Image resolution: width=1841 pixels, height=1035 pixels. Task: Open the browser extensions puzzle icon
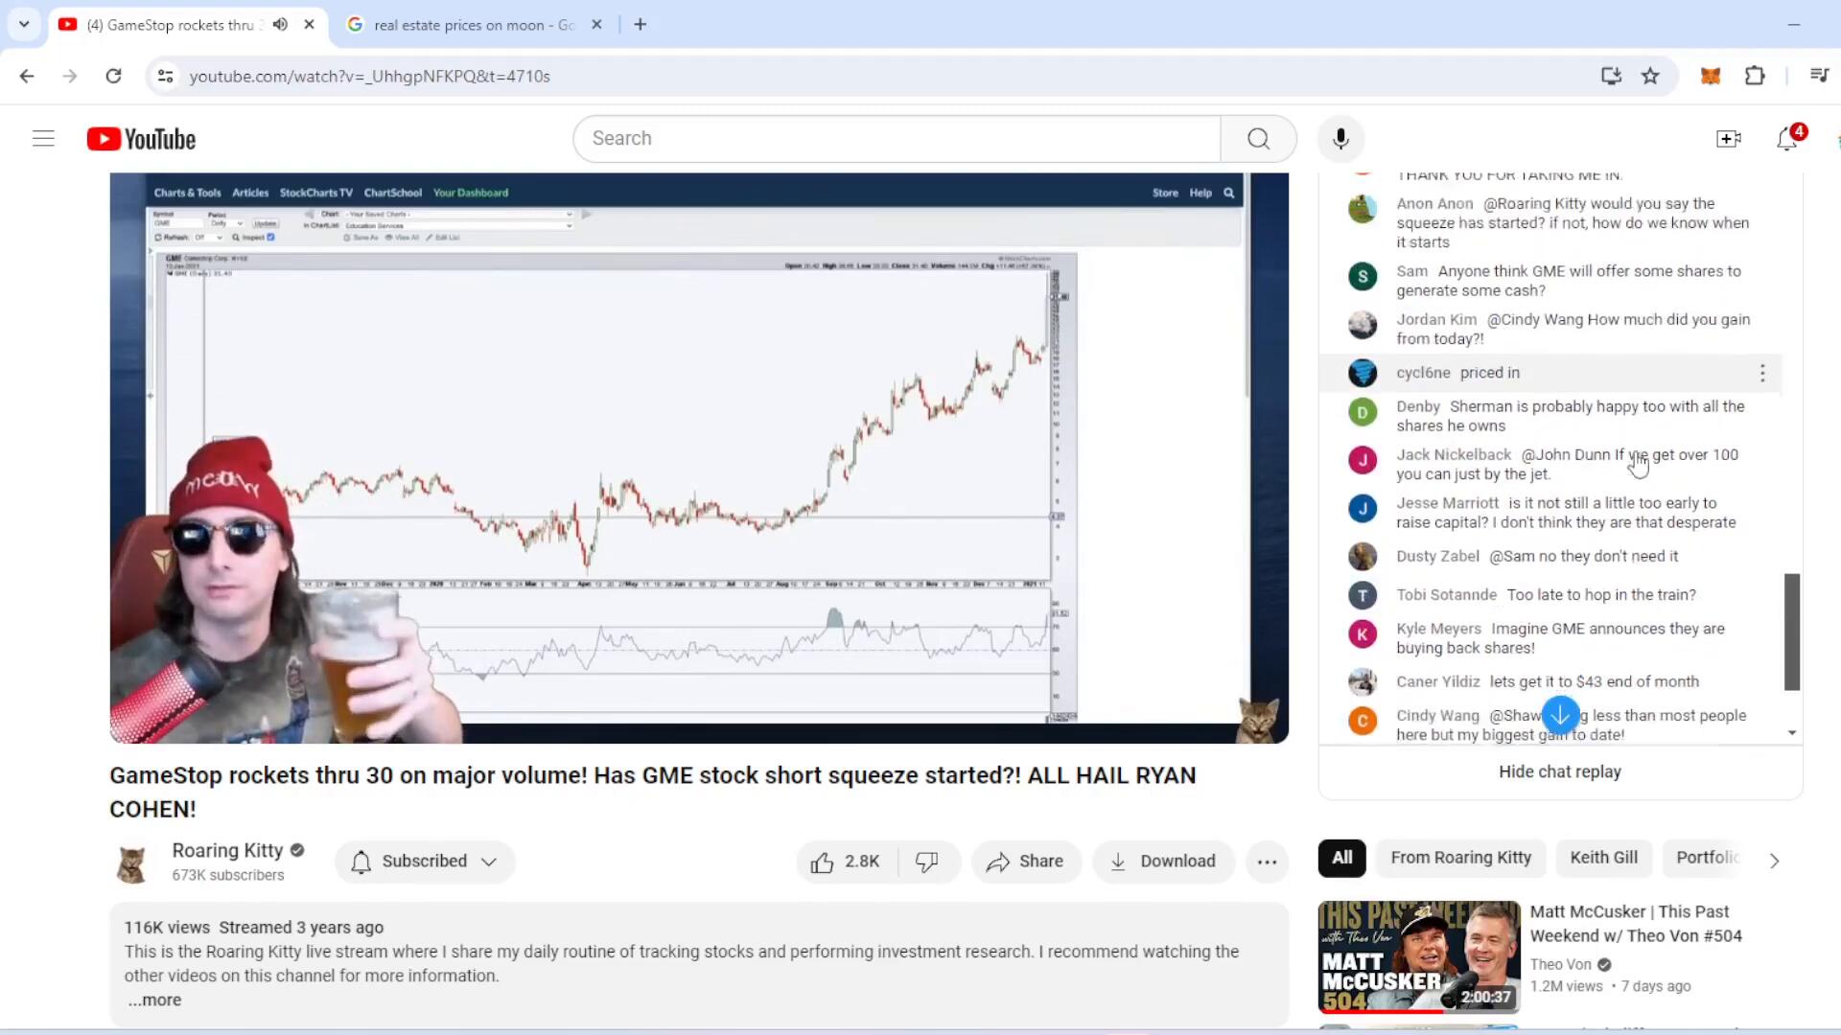click(1755, 76)
